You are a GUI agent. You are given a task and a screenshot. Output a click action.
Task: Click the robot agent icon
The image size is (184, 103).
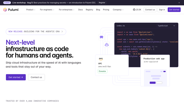coord(107,45)
